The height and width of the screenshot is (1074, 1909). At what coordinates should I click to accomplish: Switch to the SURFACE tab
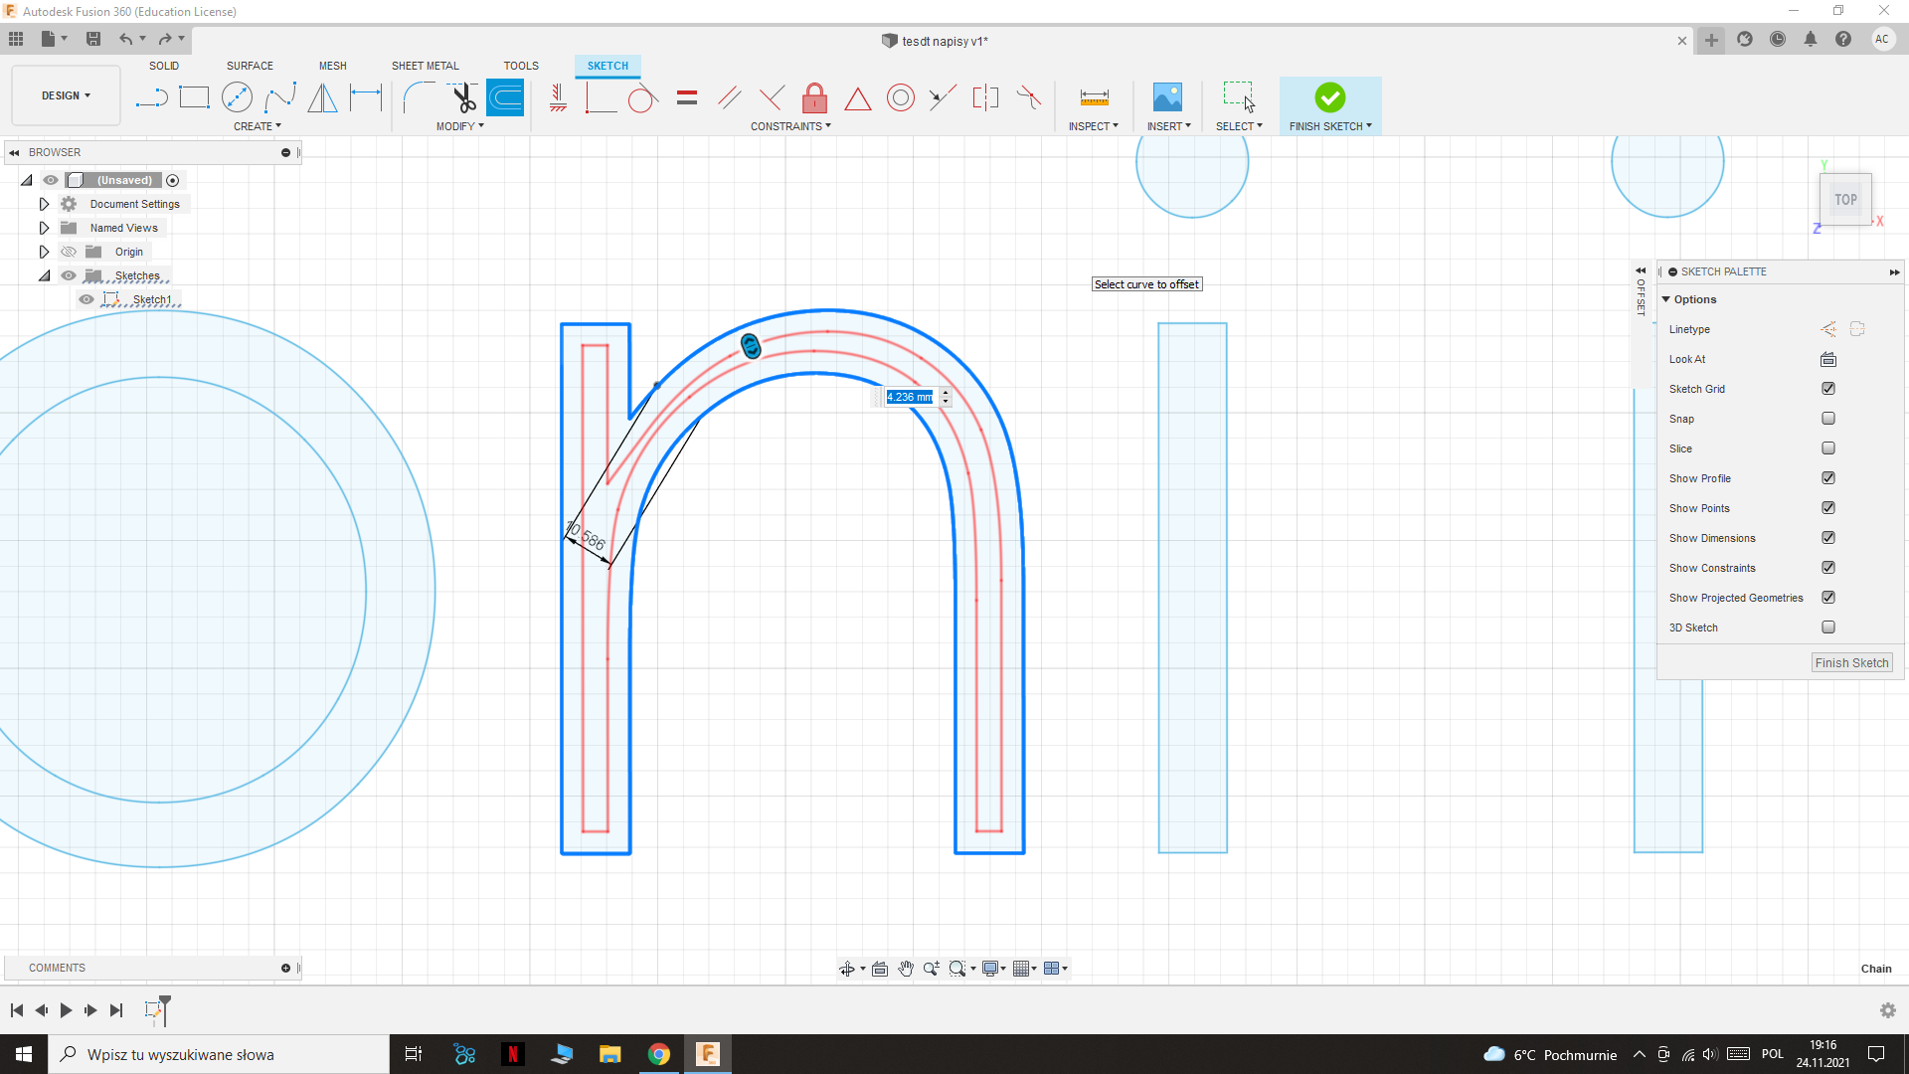(250, 66)
